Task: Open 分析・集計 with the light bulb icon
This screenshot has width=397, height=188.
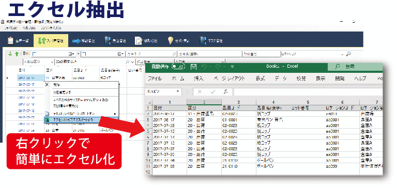Action: (x=171, y=40)
